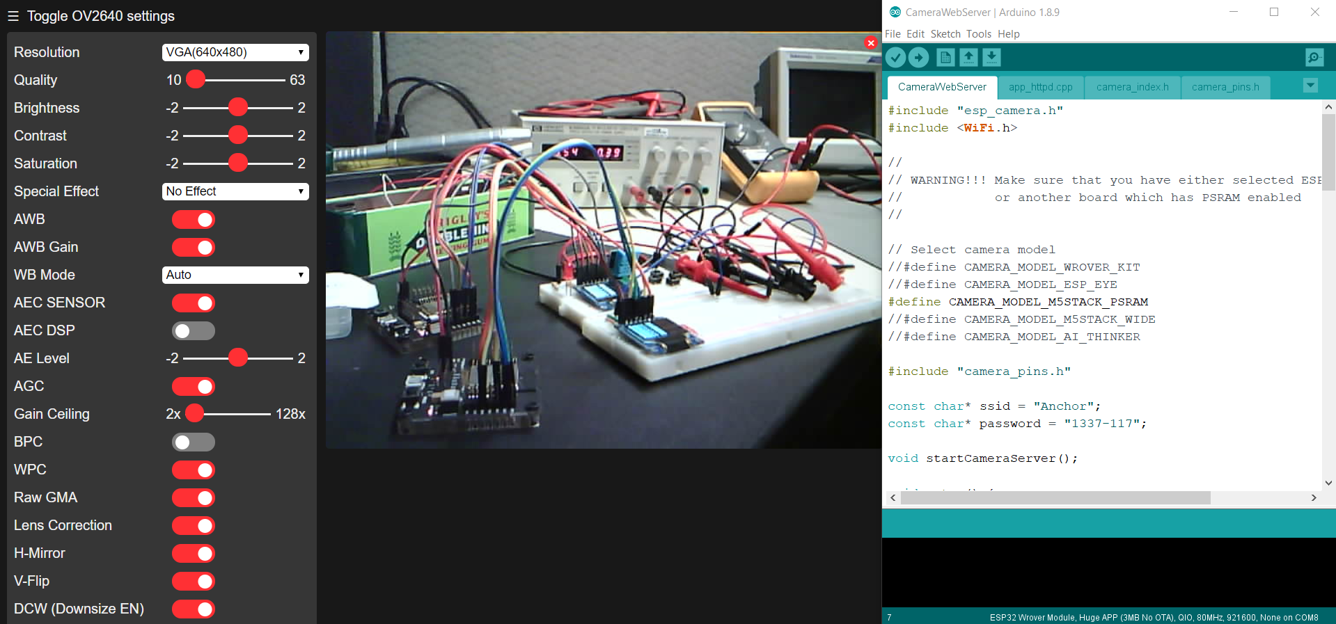Image resolution: width=1336 pixels, height=624 pixels.
Task: Click the Save sketch icon
Action: [991, 57]
